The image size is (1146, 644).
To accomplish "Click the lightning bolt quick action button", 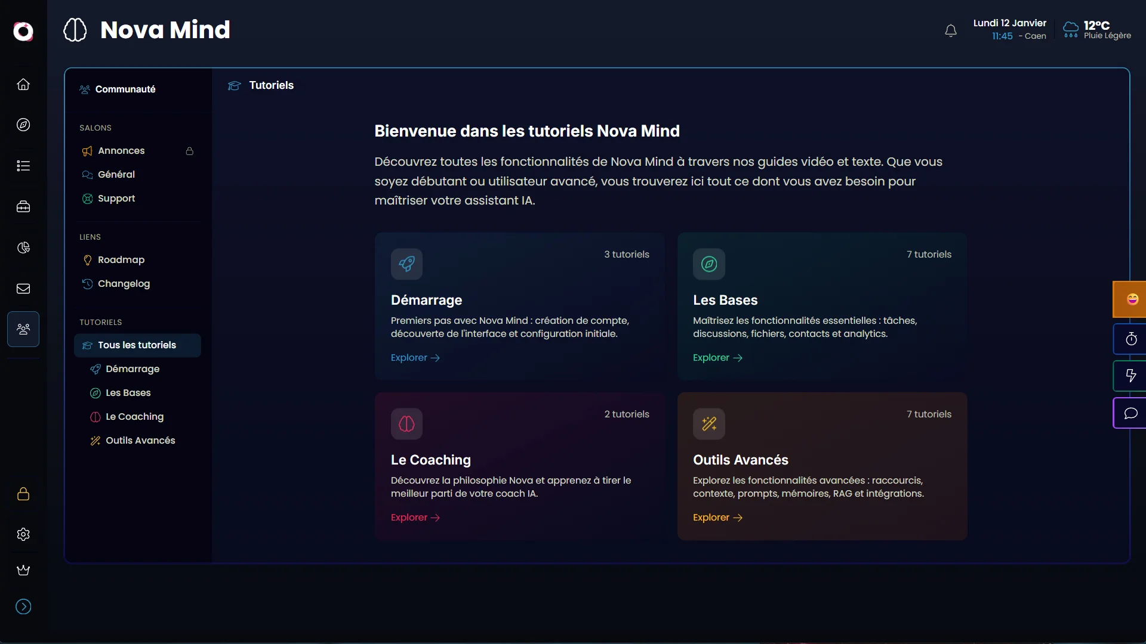I will [1130, 376].
